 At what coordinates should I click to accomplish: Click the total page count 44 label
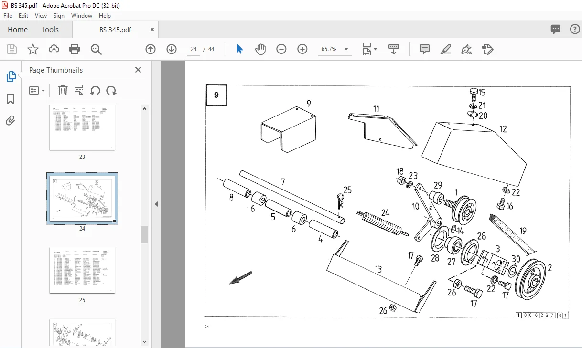point(211,49)
